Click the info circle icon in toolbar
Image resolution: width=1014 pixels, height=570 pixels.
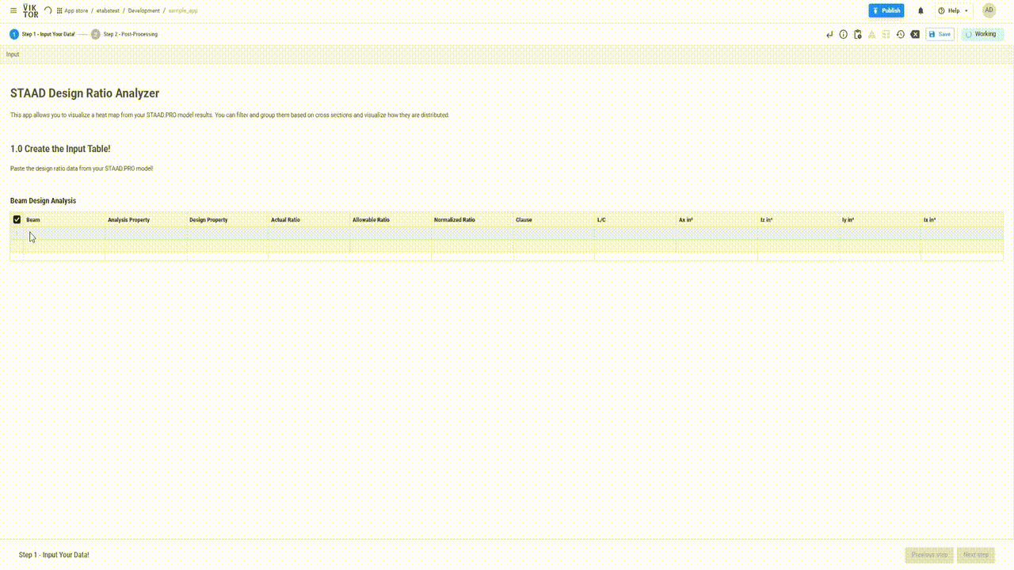click(843, 34)
